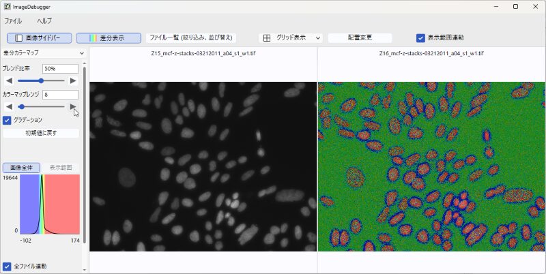Toggle the 表示範囲連動 checkbox
546x274 pixels.
click(420, 38)
